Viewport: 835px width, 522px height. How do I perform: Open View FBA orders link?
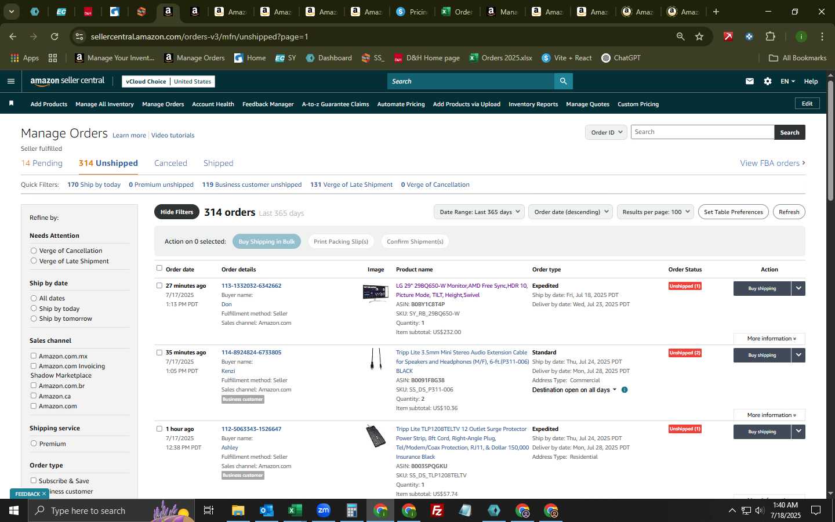[772, 163]
